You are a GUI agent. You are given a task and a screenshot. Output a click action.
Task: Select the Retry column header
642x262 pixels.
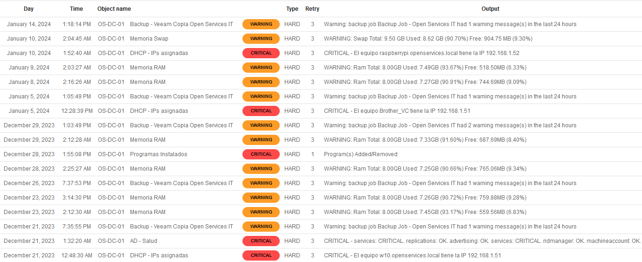312,9
